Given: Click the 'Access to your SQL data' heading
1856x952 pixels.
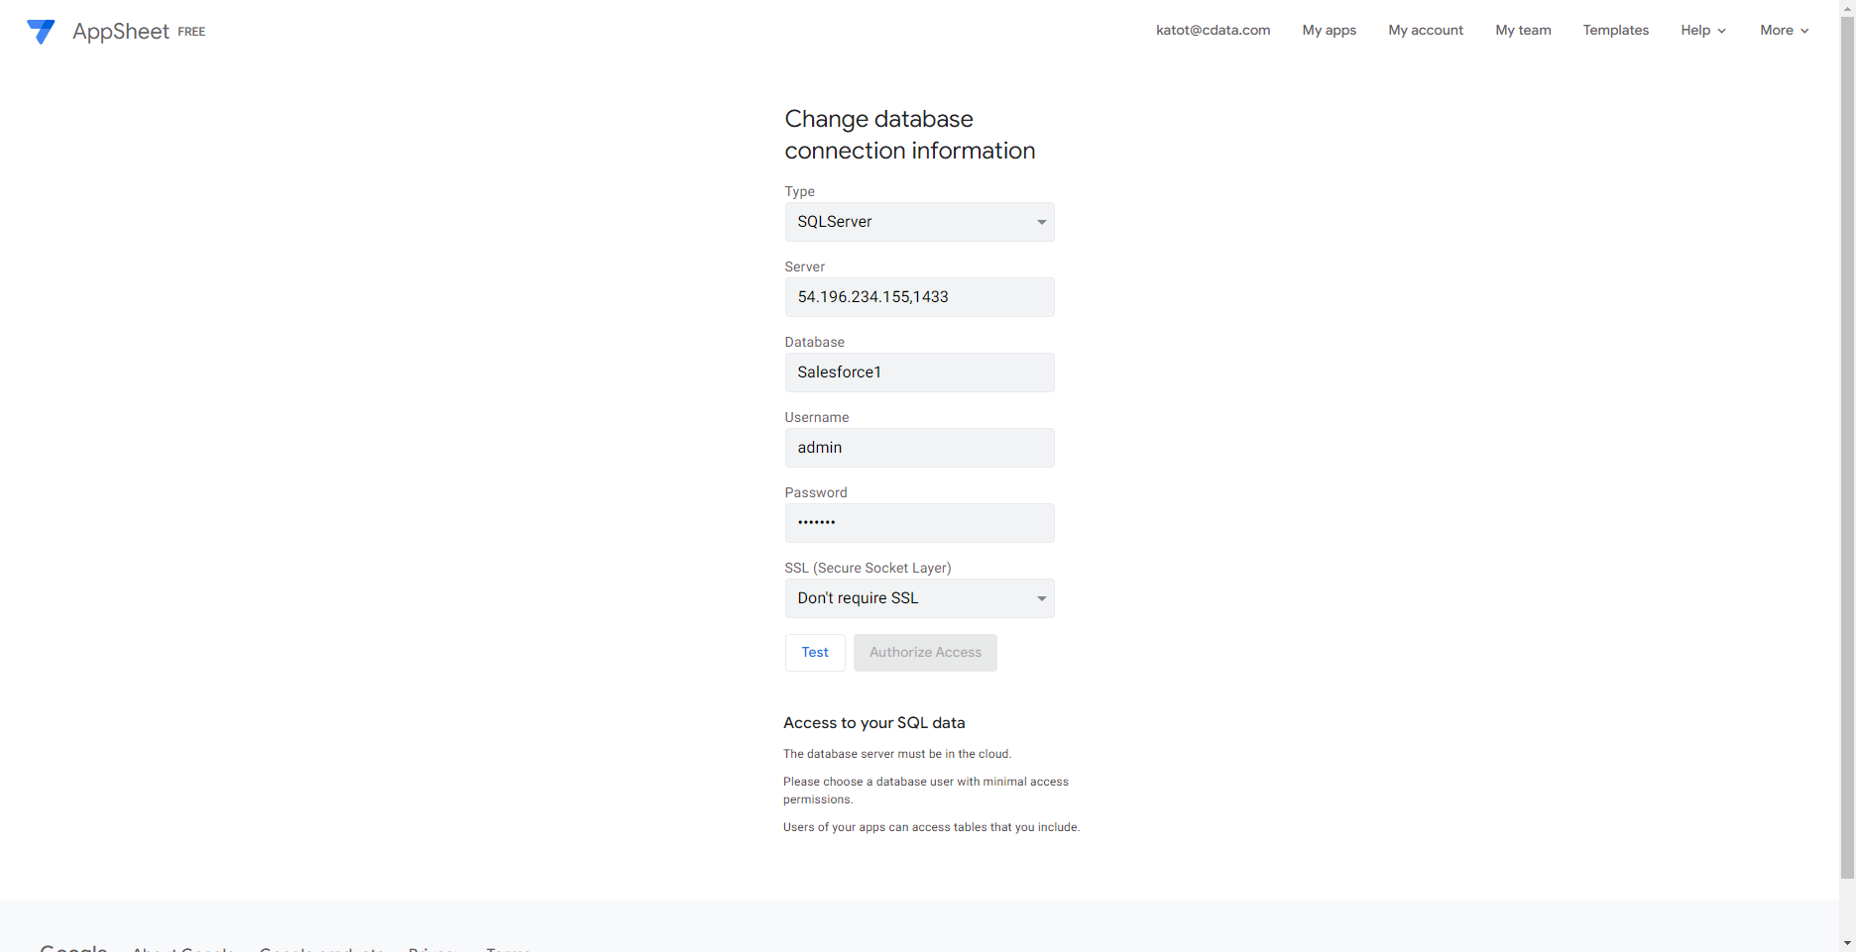Looking at the screenshot, I should tap(873, 723).
